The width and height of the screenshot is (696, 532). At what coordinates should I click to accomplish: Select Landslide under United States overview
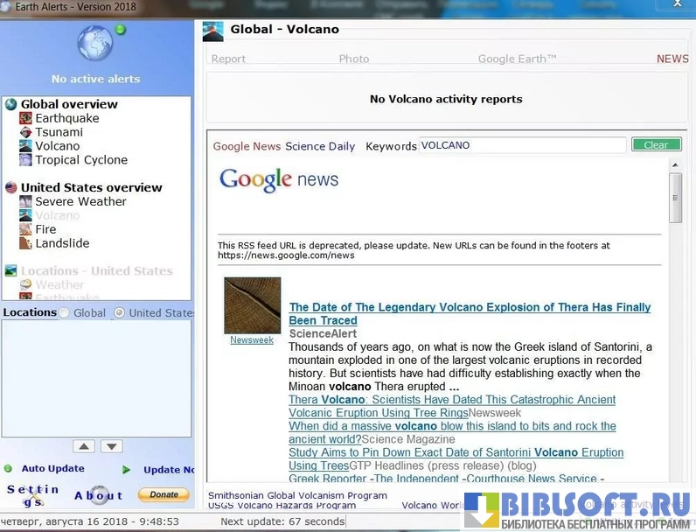tap(61, 243)
